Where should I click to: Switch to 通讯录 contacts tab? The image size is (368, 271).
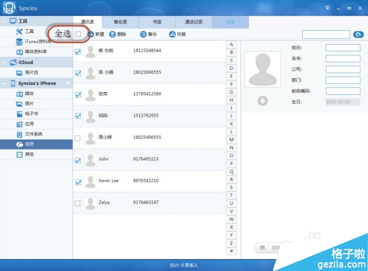pos(87,22)
